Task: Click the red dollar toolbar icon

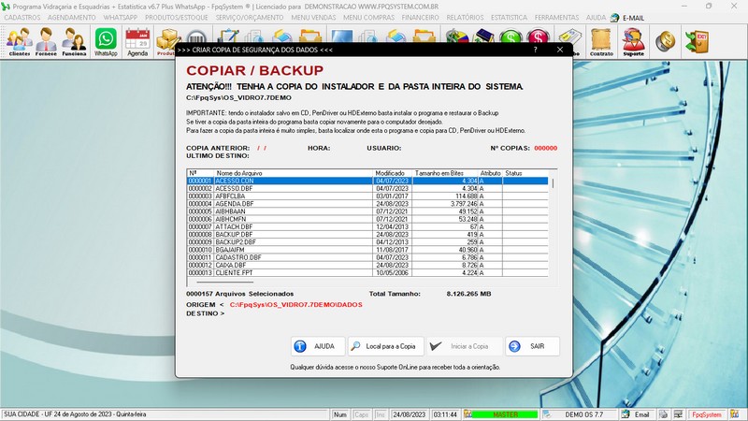Action: click(x=539, y=37)
